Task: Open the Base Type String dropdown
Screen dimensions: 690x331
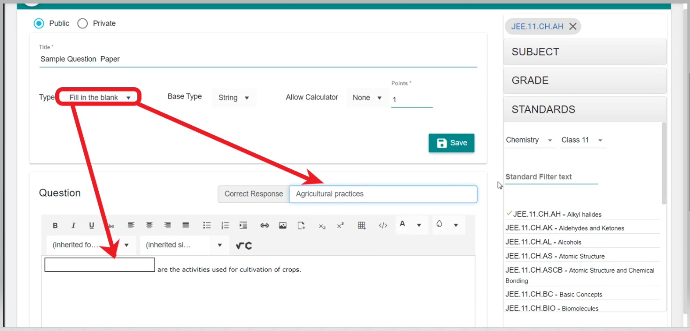Action: tap(234, 98)
